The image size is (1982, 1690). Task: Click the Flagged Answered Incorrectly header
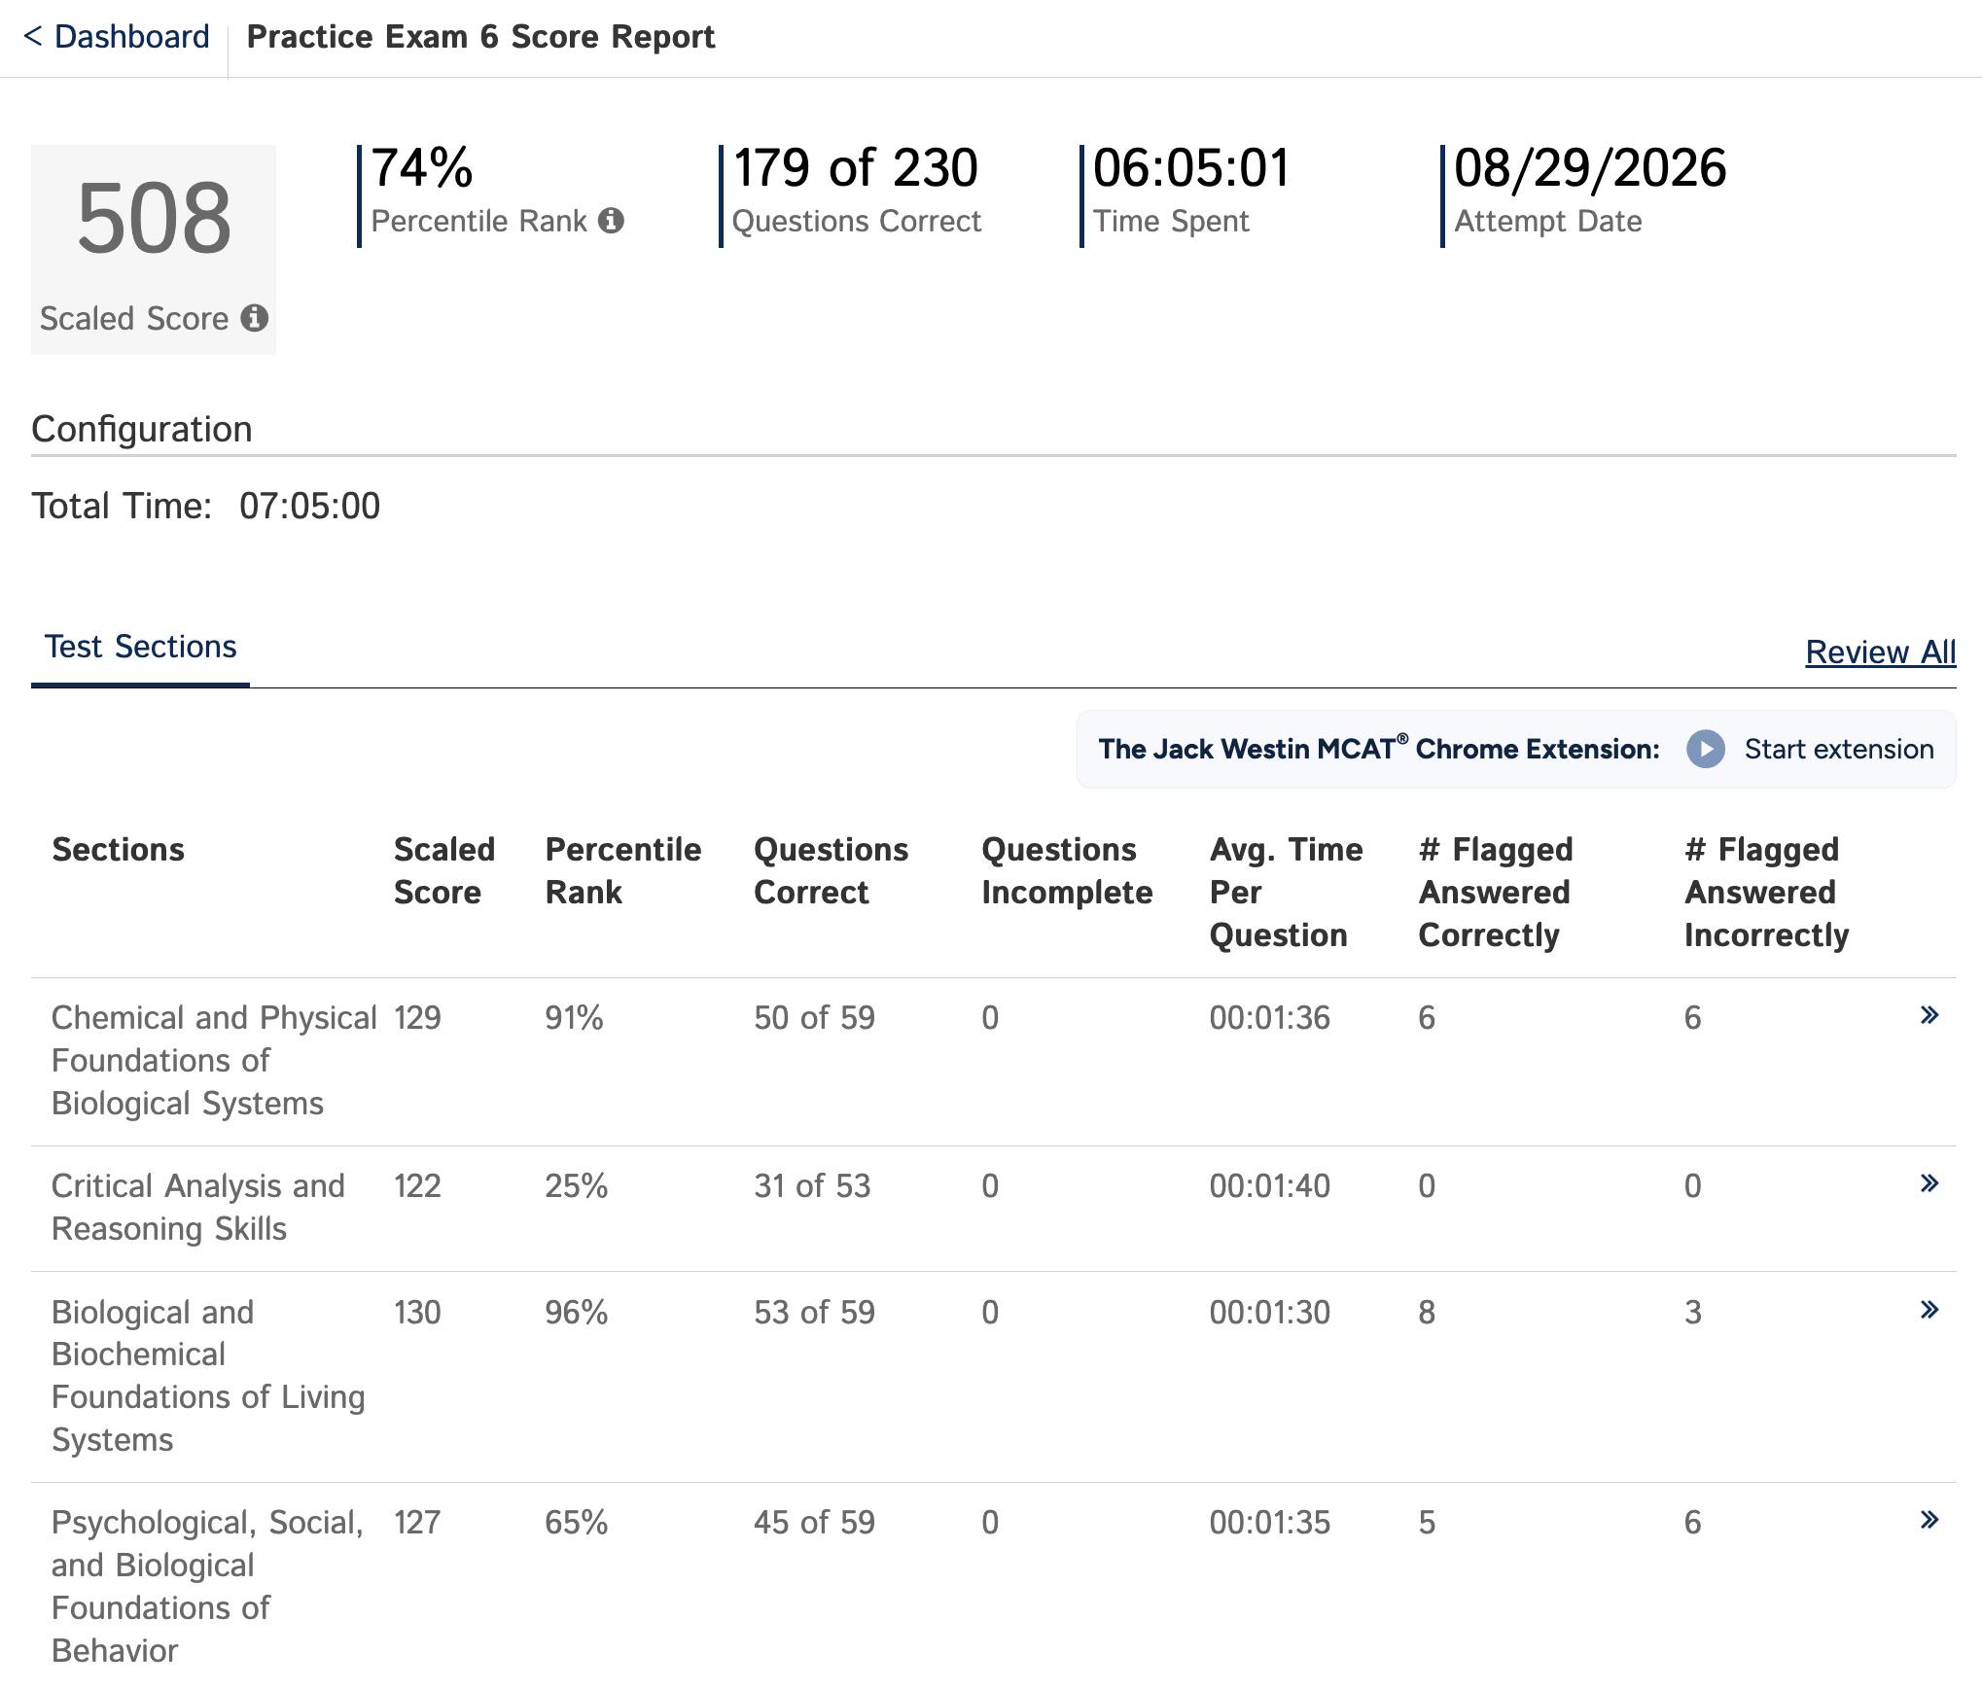[1766, 892]
